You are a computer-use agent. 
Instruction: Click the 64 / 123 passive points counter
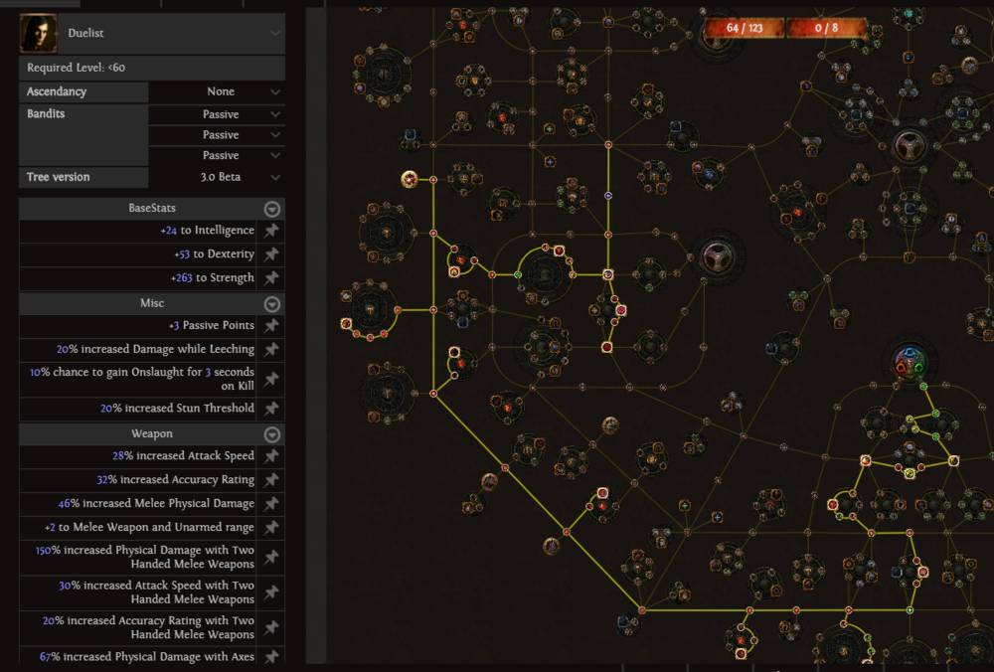[x=745, y=28]
